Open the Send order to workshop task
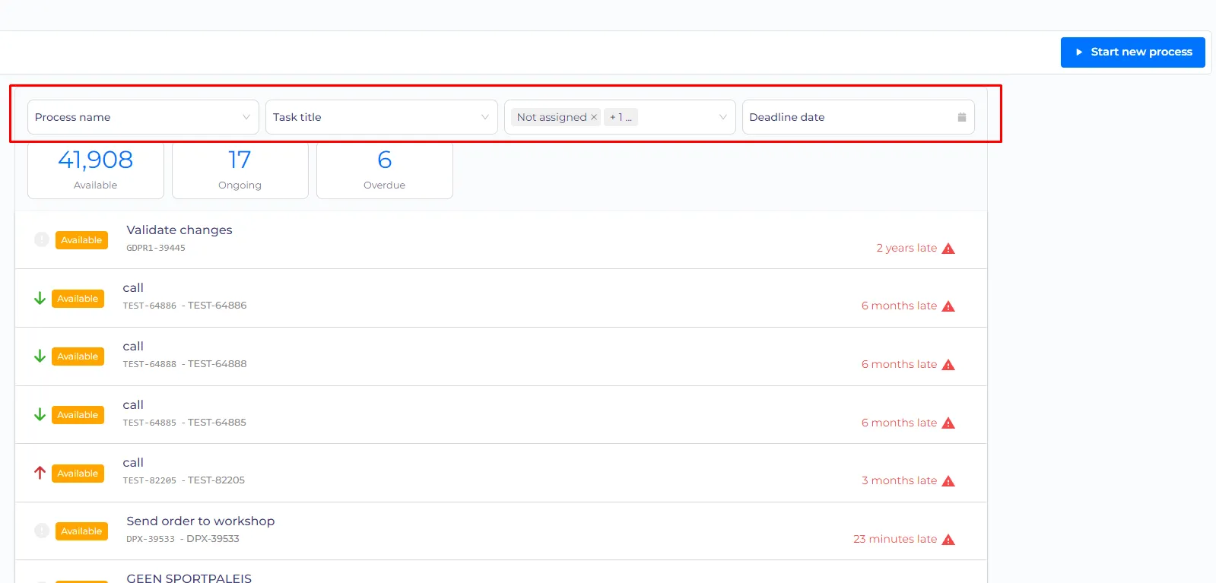Viewport: 1216px width, 583px height. coord(201,521)
